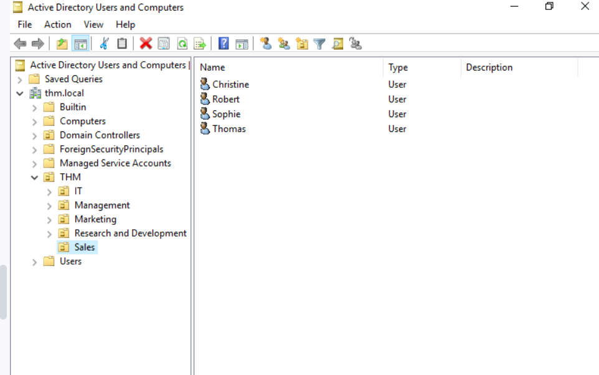Open the View menu
This screenshot has width=599, height=375.
tap(93, 24)
